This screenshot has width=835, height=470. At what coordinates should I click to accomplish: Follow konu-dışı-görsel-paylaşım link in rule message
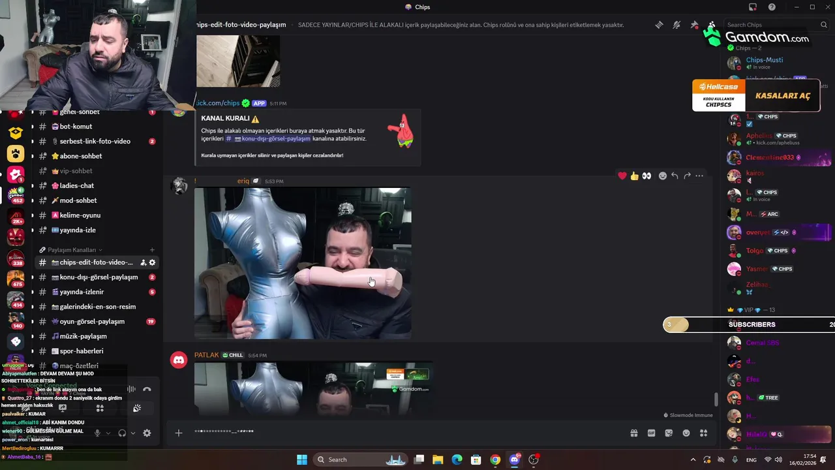(x=268, y=138)
